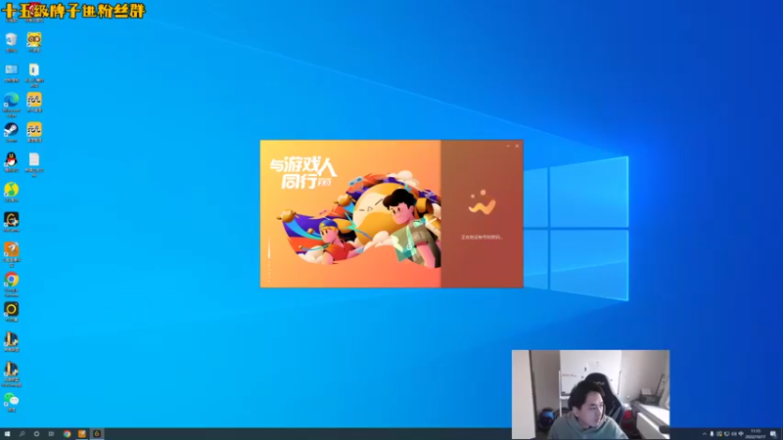Open the Windows Start menu
The image size is (783, 440).
7,434
